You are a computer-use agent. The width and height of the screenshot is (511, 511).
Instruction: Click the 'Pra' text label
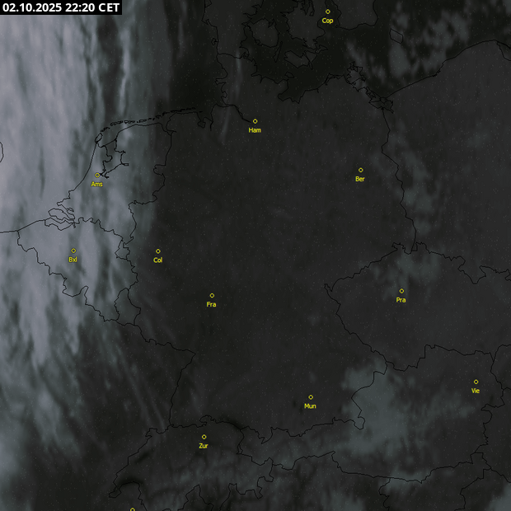coord(401,300)
